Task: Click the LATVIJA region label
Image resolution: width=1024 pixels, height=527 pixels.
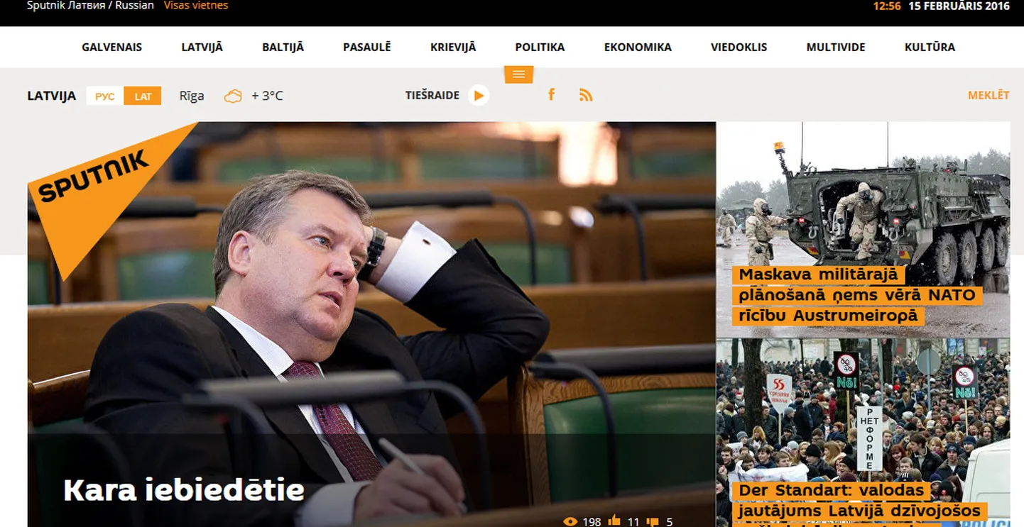Action: (51, 96)
